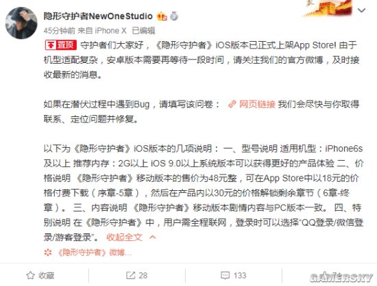Screen dimensions: 377x286
Task: Open comments count 133
Action: 240,276
